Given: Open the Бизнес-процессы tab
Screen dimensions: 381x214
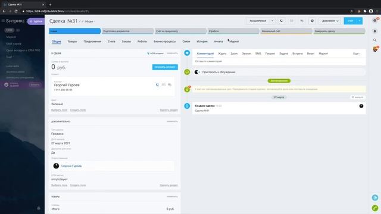Looking at the screenshot, I should tap(164, 42).
